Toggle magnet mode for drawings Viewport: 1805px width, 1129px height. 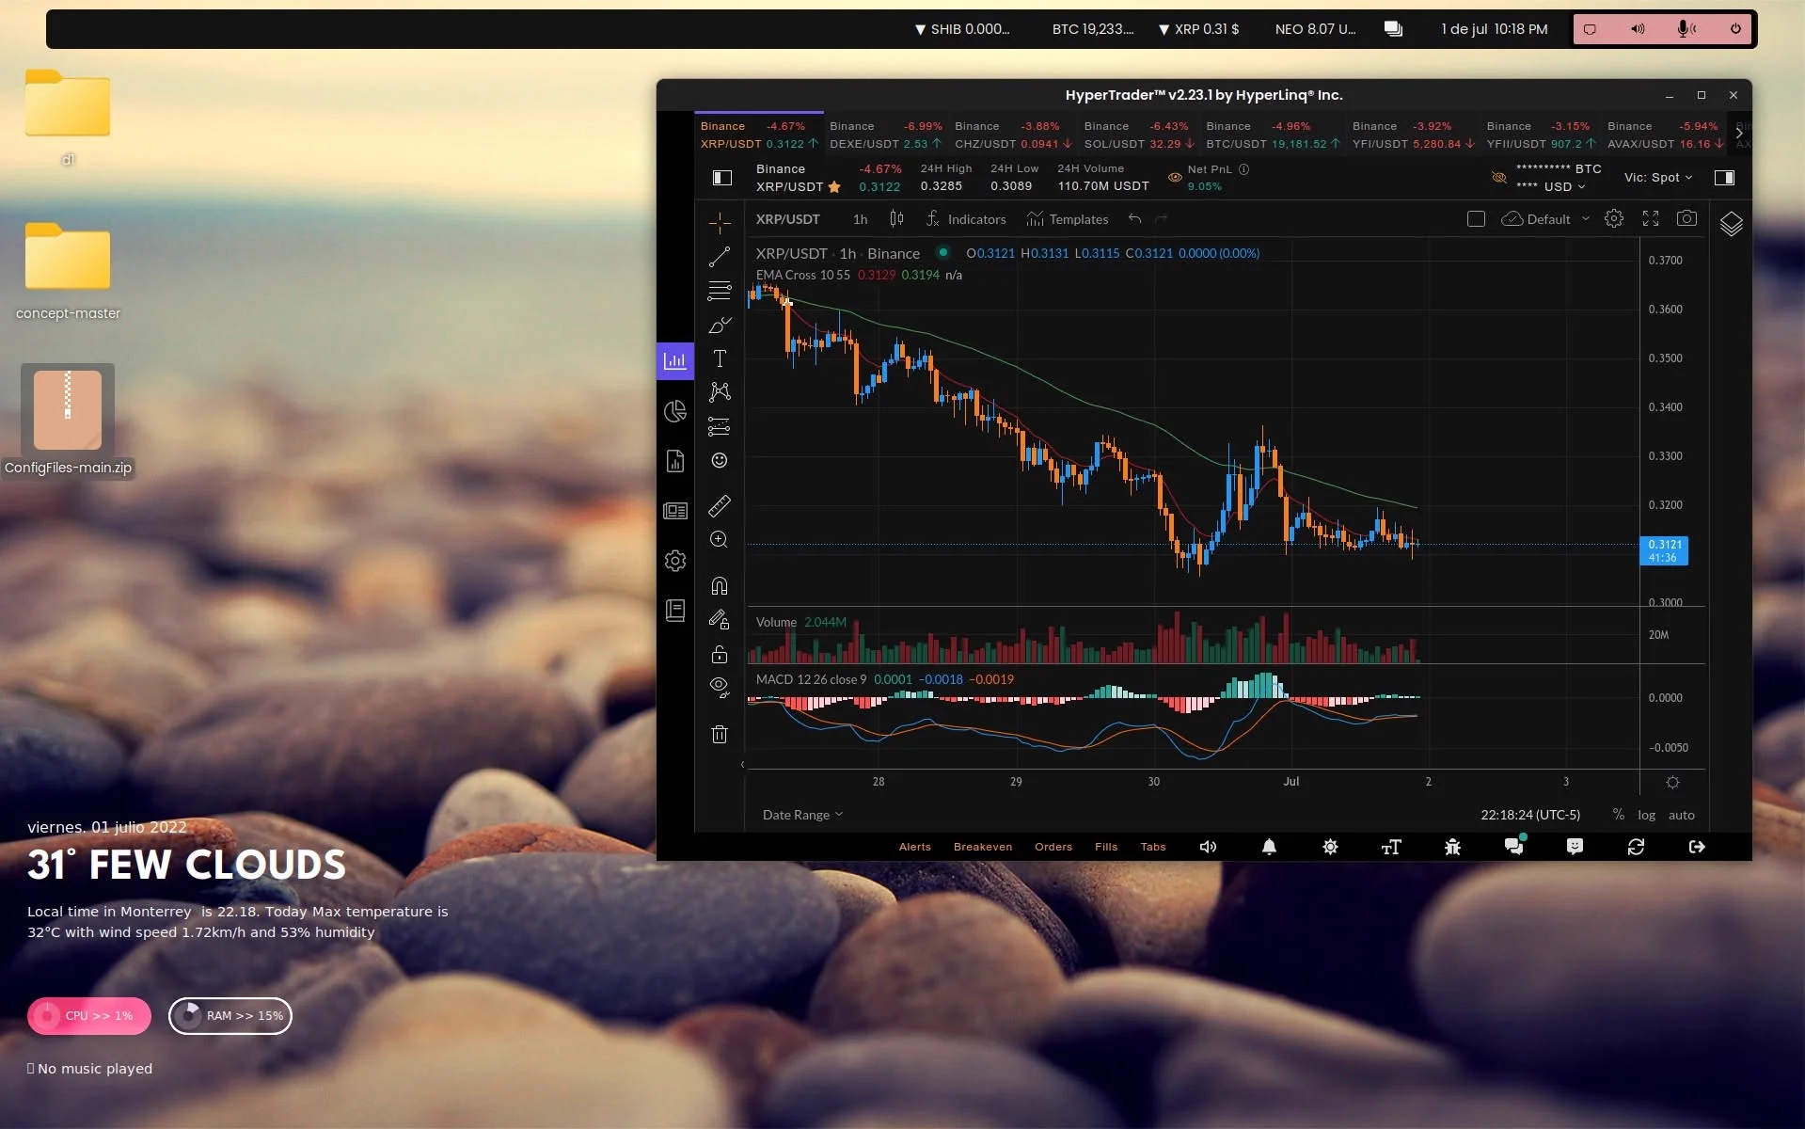[x=720, y=586]
